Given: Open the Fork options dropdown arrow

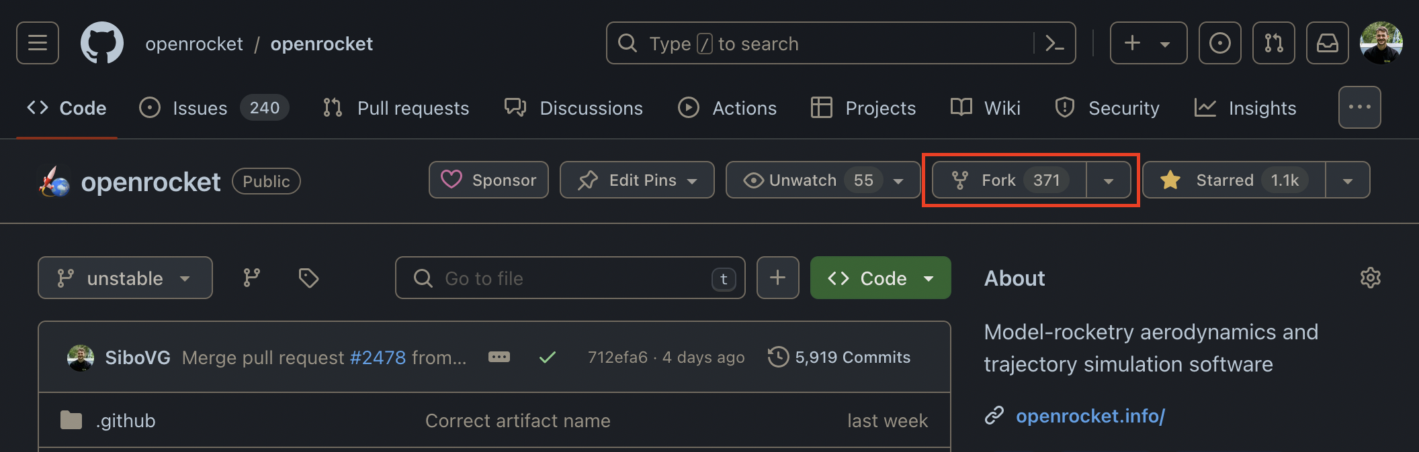Looking at the screenshot, I should [x=1109, y=180].
